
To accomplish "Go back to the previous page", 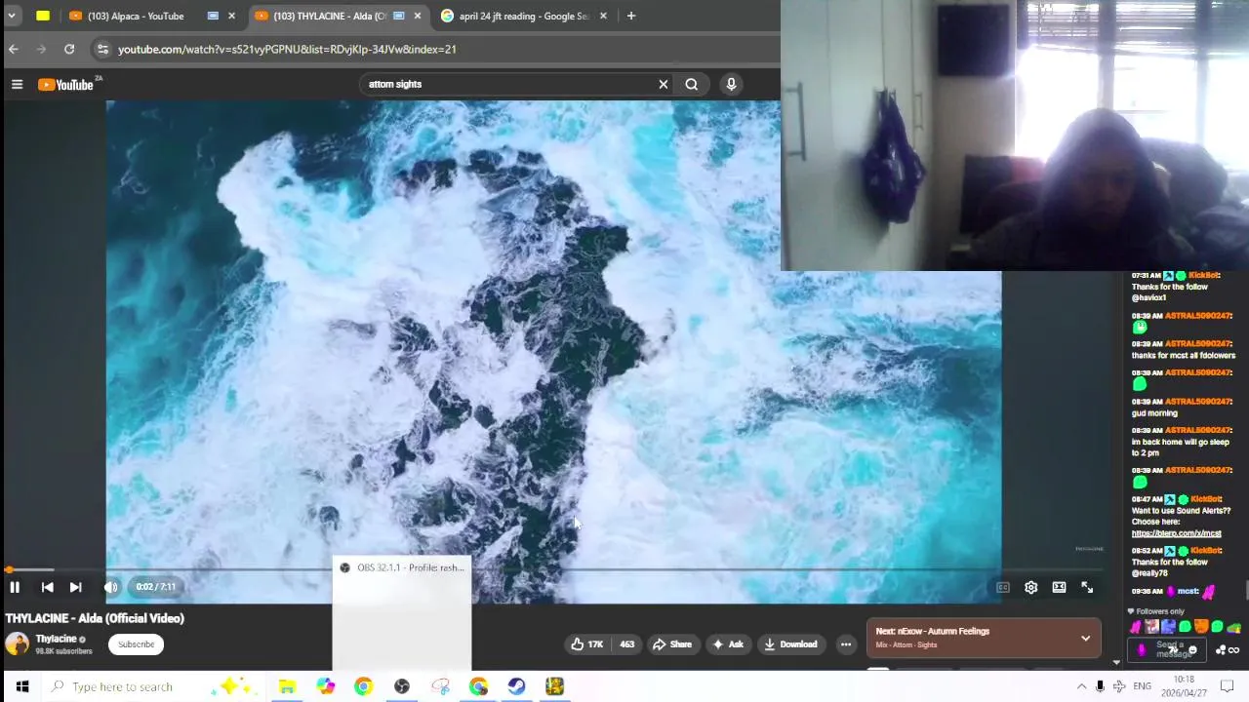I will (x=14, y=49).
